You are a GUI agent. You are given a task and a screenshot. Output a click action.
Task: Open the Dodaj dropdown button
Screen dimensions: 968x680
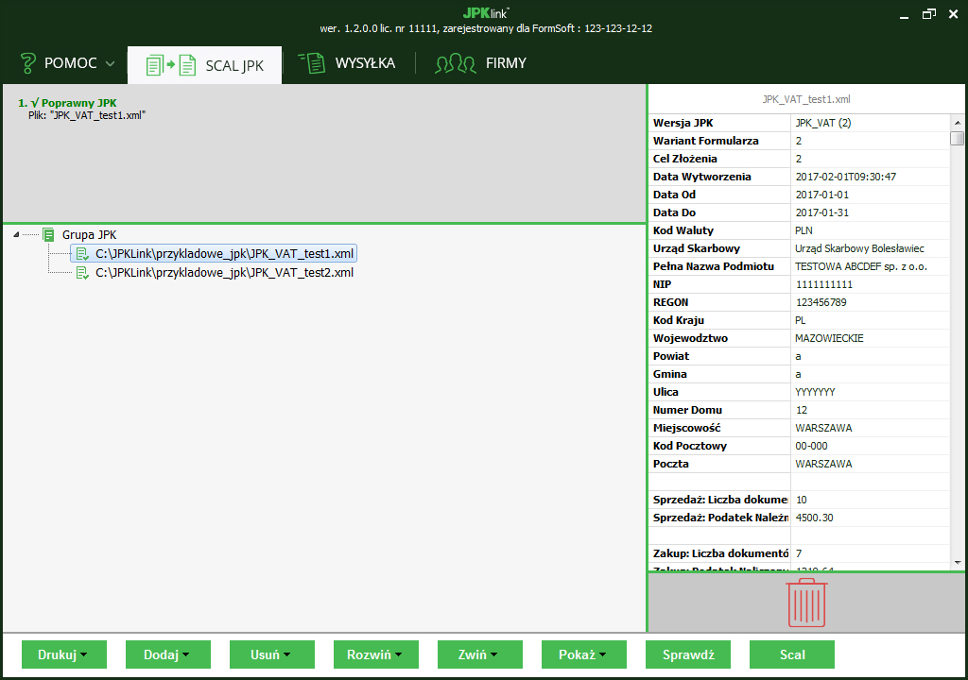coord(167,654)
